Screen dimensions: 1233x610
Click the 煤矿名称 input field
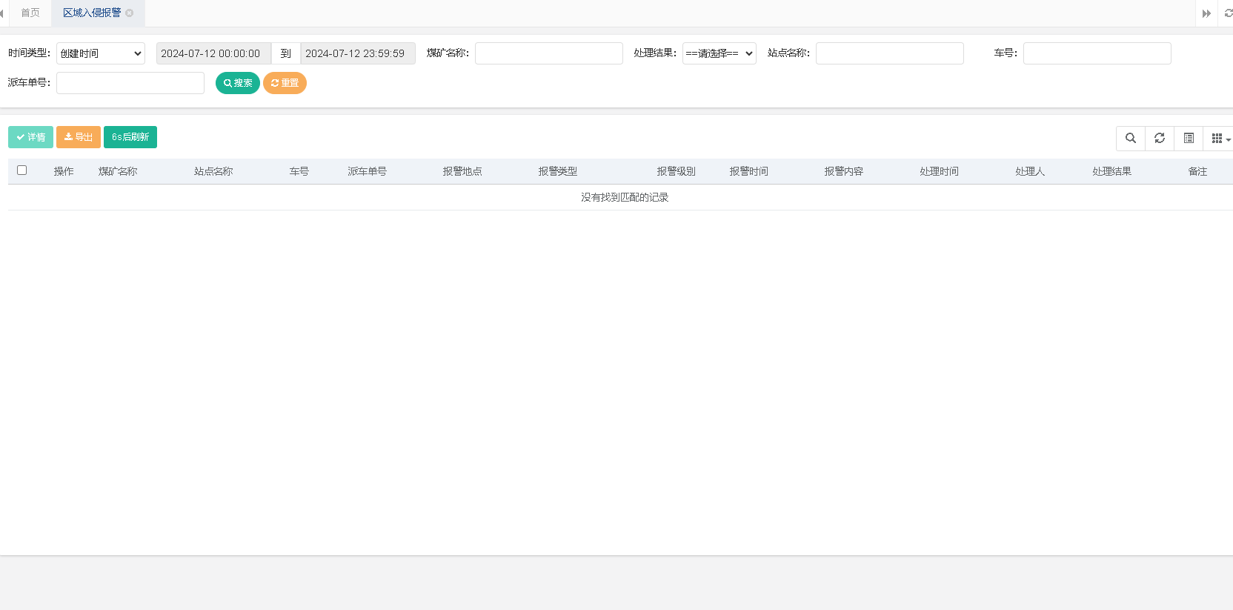tap(548, 53)
